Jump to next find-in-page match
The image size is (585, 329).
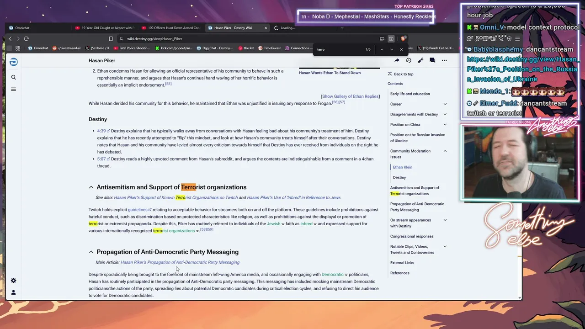392,49
